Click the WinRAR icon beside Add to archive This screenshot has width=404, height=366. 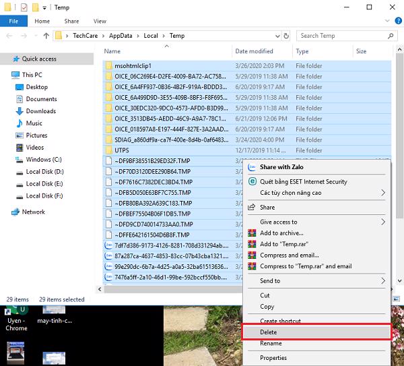tap(252, 233)
